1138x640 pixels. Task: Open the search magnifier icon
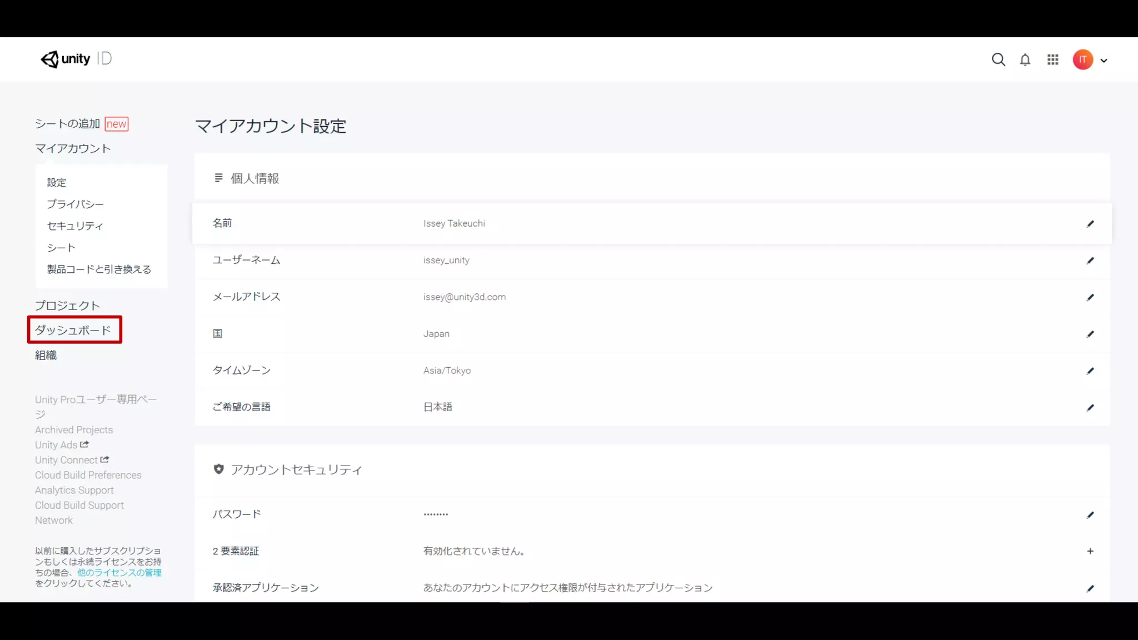click(x=998, y=59)
